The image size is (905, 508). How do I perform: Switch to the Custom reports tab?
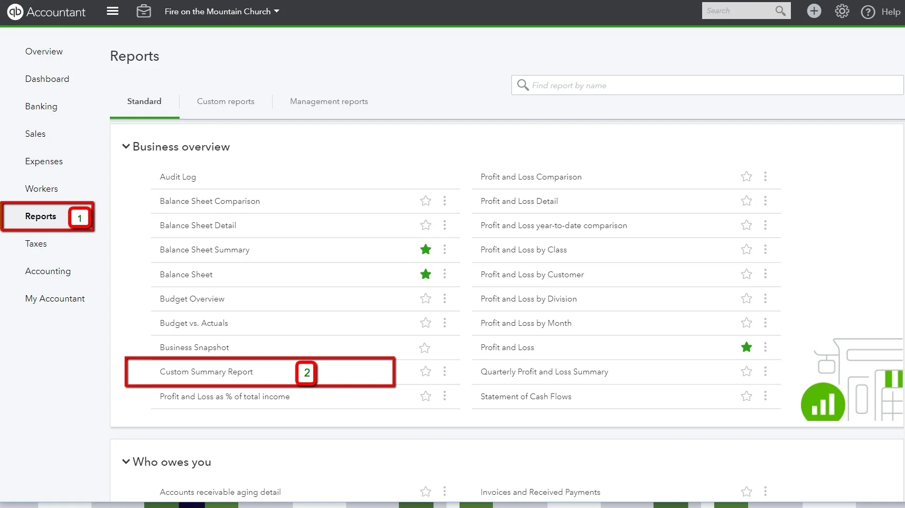226,101
